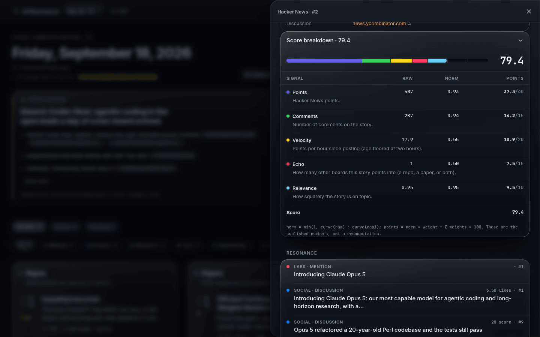Viewport: 540px width, 337px height.
Task: Click the red Echo segment of score bar
Action: [420, 61]
